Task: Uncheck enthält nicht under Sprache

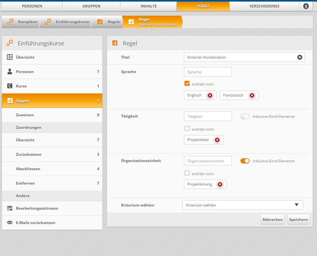Action: pos(187,84)
